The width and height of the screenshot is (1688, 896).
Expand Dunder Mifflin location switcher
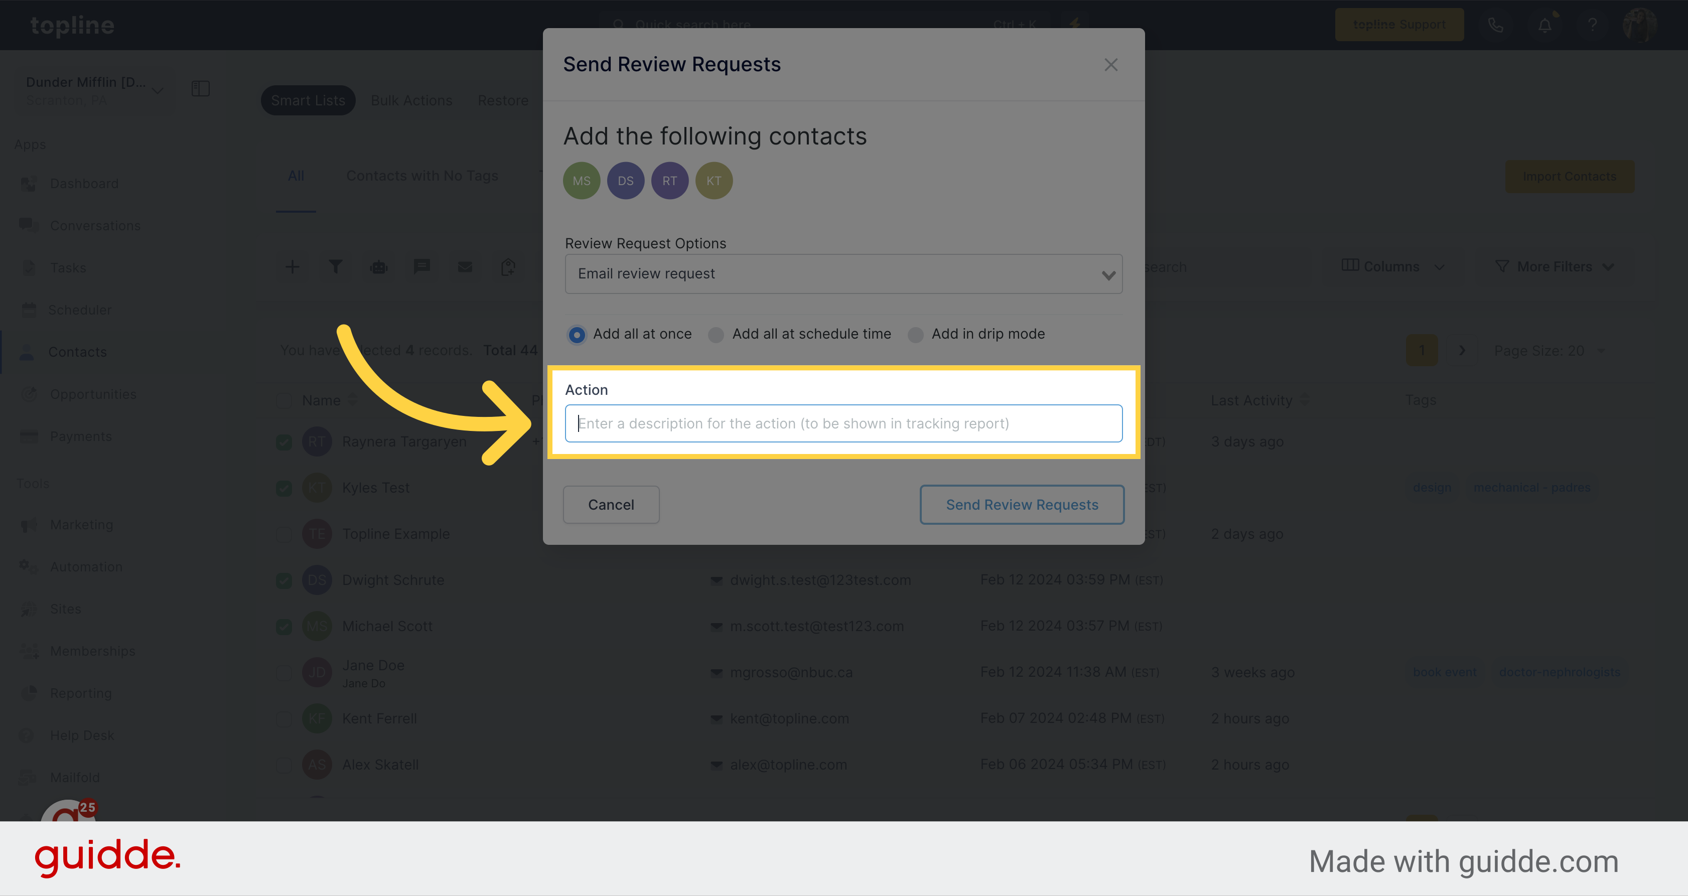click(94, 90)
